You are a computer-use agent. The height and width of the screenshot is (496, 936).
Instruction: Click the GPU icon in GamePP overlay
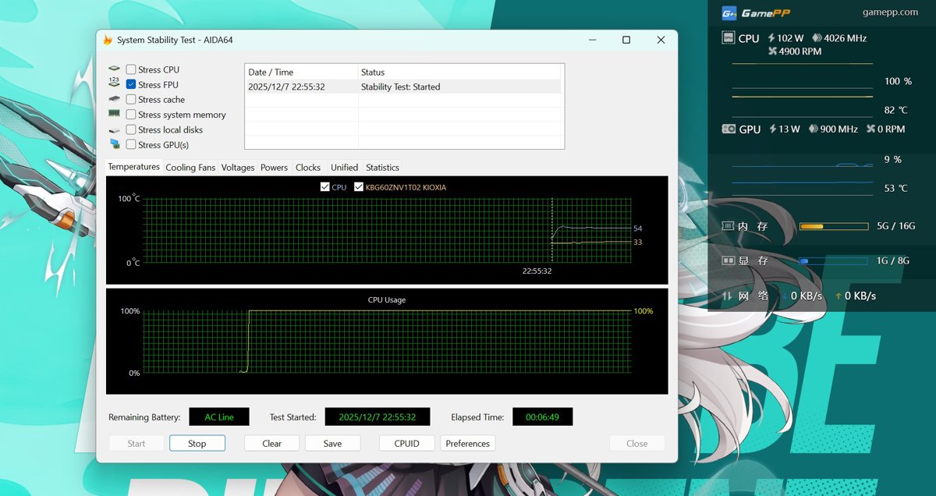pos(729,129)
